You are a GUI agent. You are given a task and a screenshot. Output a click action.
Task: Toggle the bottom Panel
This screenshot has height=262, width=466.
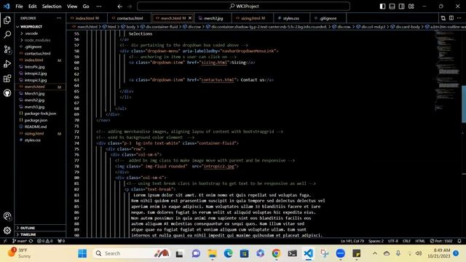(392, 7)
